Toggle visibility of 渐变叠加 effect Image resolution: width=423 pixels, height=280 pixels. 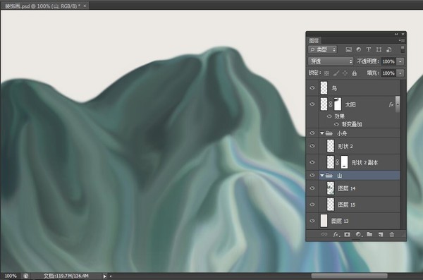pos(336,124)
